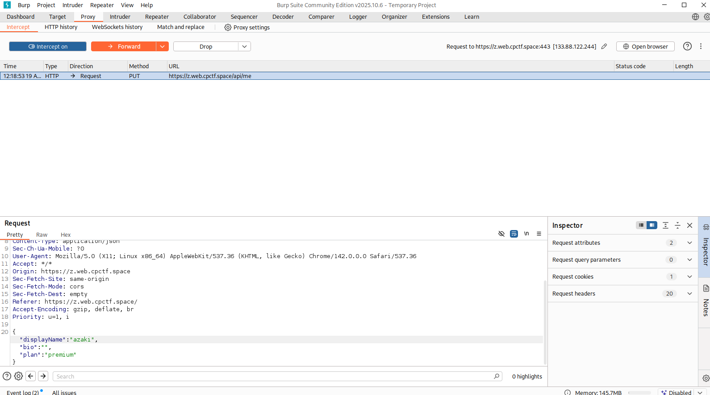
Task: Open the request editor hamburger menu
Action: pos(539,234)
